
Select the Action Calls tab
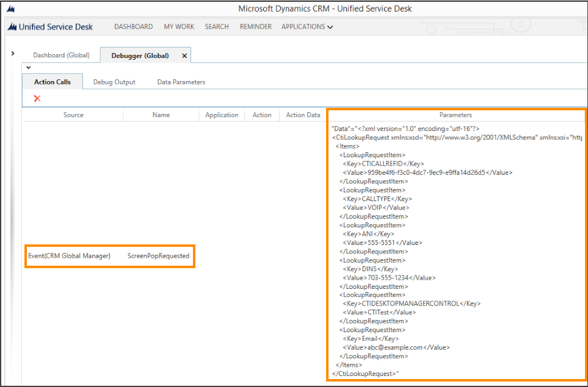click(53, 82)
